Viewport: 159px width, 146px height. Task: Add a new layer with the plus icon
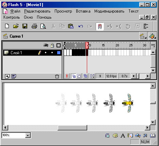point(7,76)
